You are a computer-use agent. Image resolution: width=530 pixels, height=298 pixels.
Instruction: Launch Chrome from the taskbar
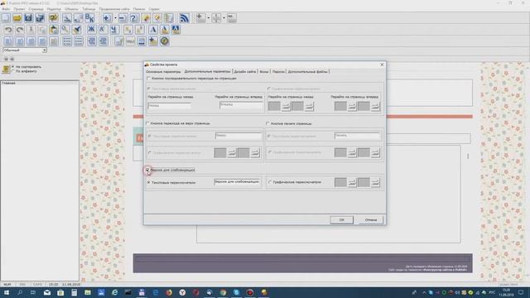[x=223, y=292]
